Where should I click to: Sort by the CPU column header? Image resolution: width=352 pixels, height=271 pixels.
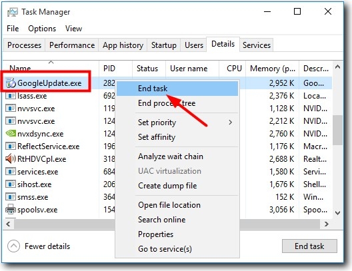(233, 69)
